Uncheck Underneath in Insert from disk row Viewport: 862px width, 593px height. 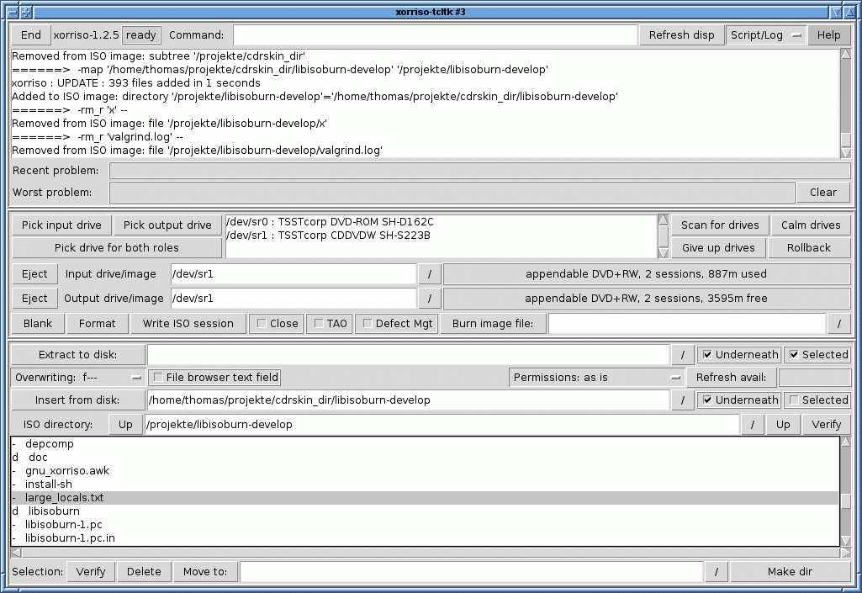point(739,400)
